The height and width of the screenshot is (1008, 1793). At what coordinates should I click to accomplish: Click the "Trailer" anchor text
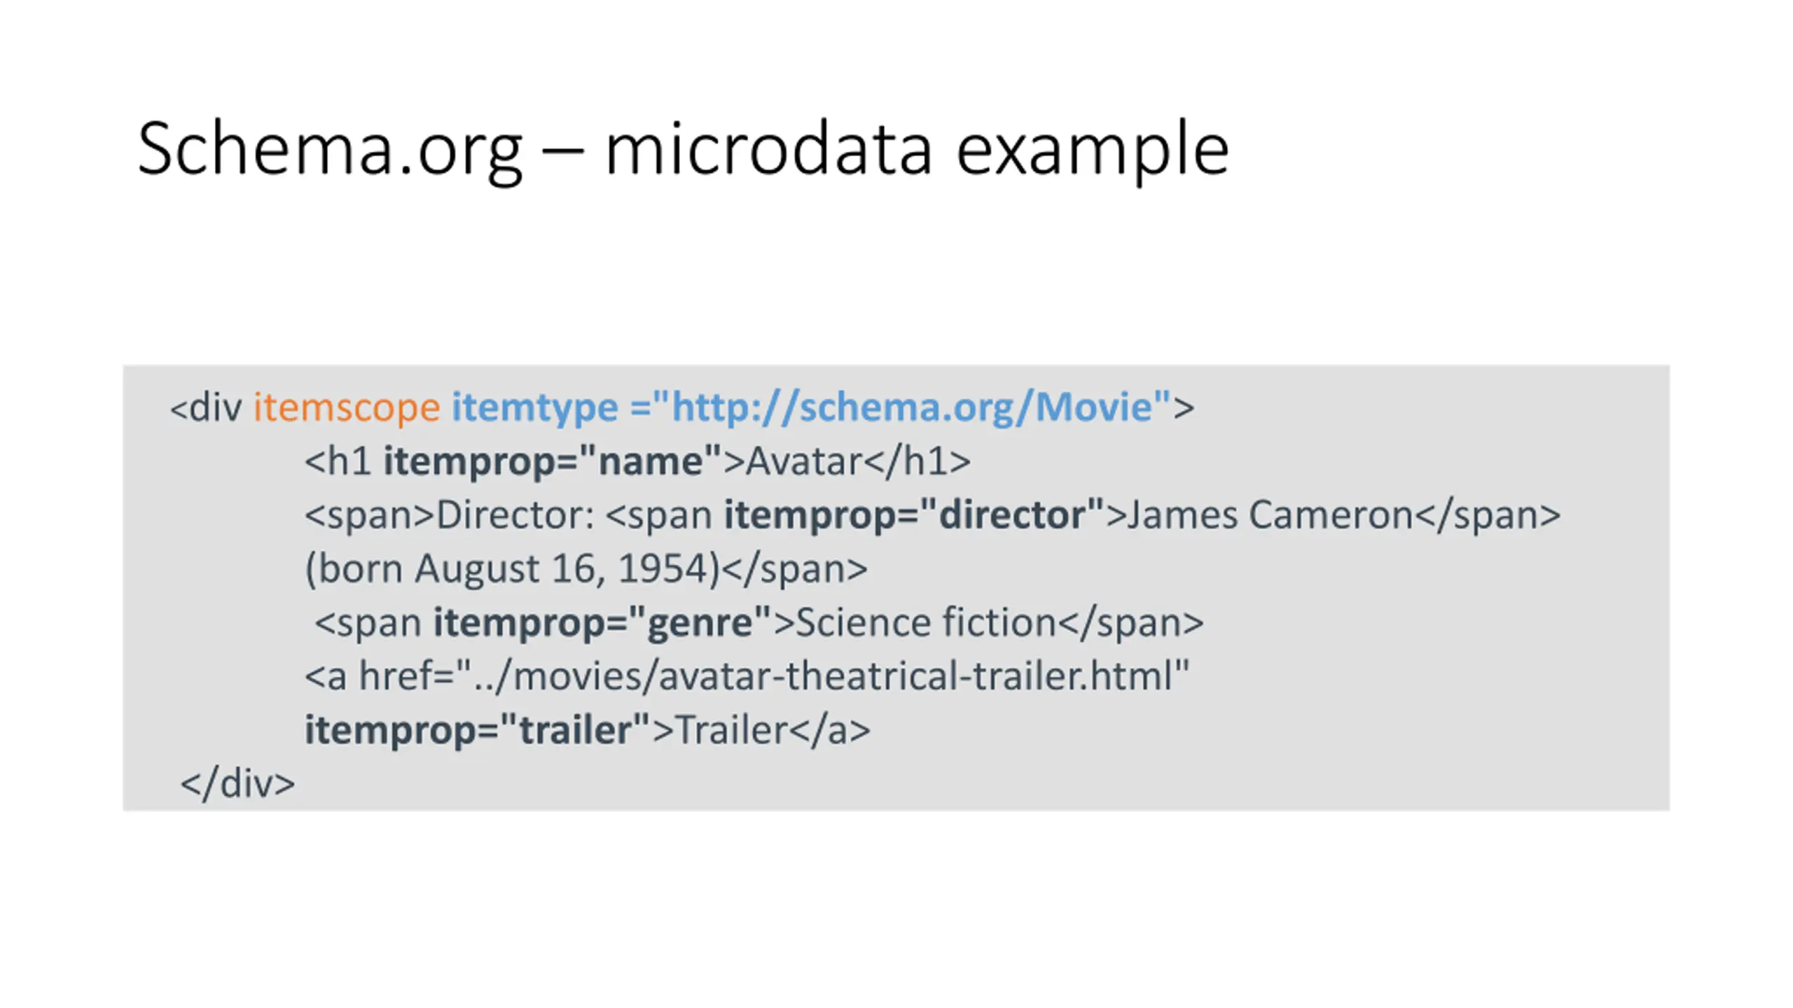click(x=731, y=730)
